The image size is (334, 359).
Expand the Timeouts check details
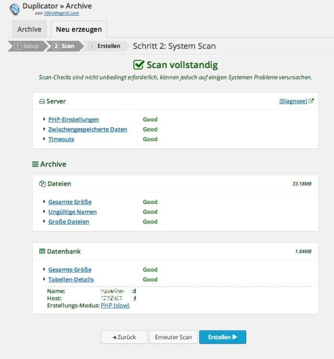pos(61,139)
